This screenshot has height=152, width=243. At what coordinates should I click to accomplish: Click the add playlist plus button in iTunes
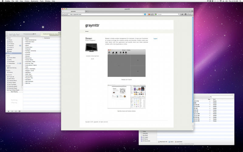pos(9,111)
